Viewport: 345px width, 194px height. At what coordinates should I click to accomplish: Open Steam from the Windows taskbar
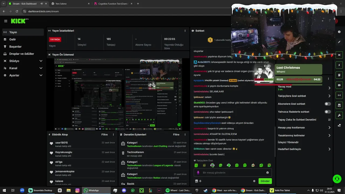205,190
